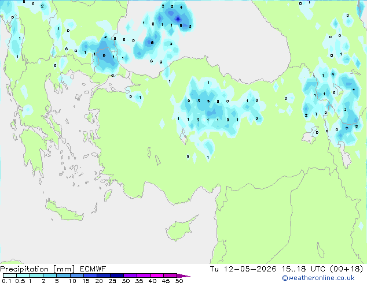Click the 0.1–0.5 mm legend color box
Viewport: 367px width, 283px height.
pos(10,275)
